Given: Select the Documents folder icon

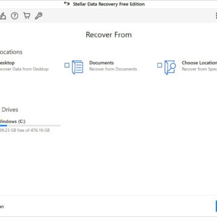Looking at the screenshot, I should 78,68.
